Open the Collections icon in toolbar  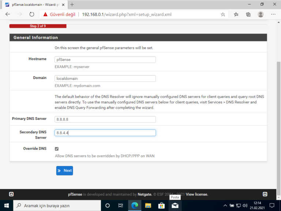pos(248,15)
